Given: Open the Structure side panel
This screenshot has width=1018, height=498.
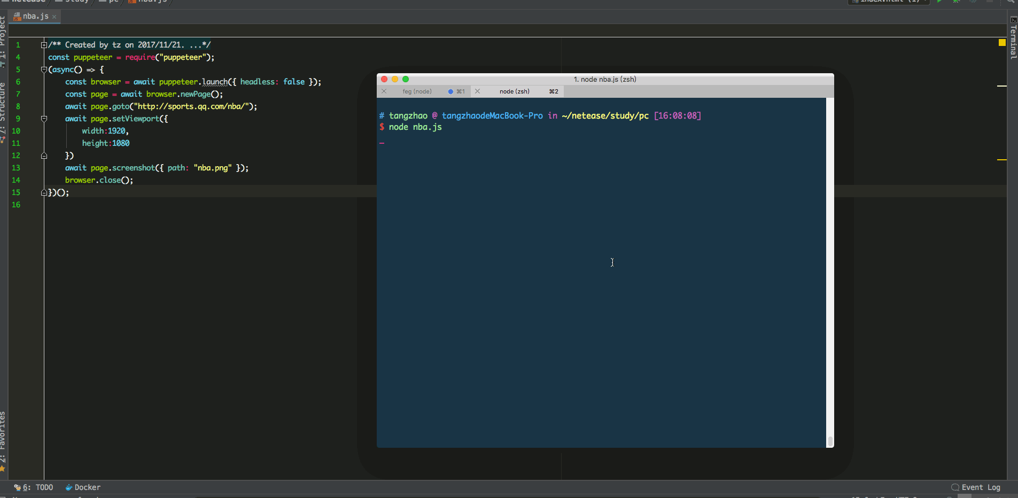Looking at the screenshot, I should [3, 112].
